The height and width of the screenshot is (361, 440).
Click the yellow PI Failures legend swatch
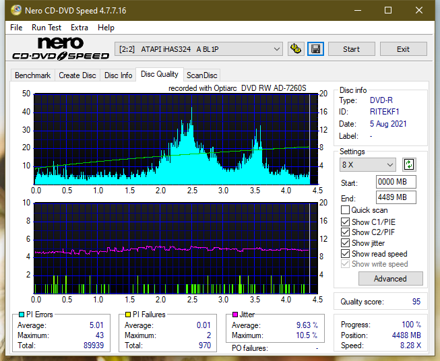click(x=128, y=315)
